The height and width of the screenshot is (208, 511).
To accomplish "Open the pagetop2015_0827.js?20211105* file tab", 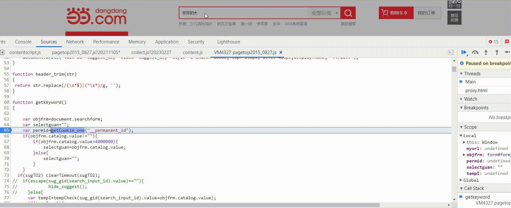I will tap(86, 52).
